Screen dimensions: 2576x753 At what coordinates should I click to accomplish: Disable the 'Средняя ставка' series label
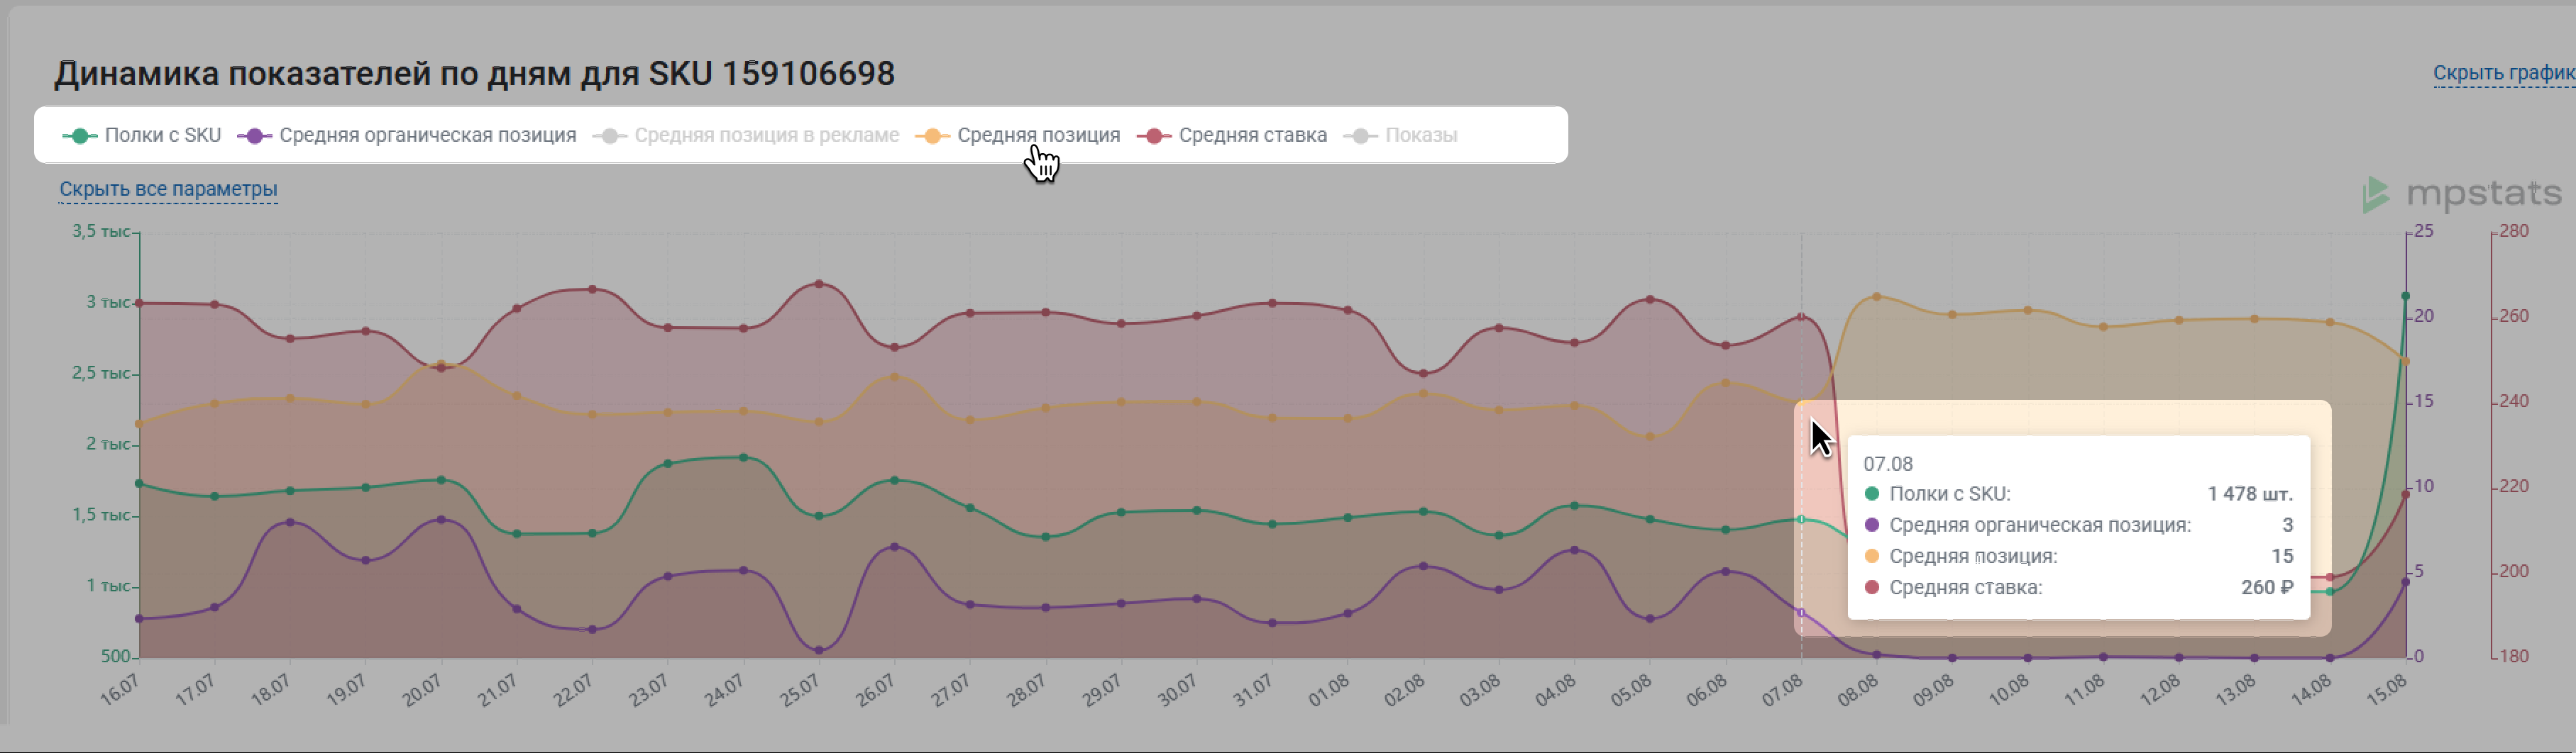click(x=1252, y=136)
